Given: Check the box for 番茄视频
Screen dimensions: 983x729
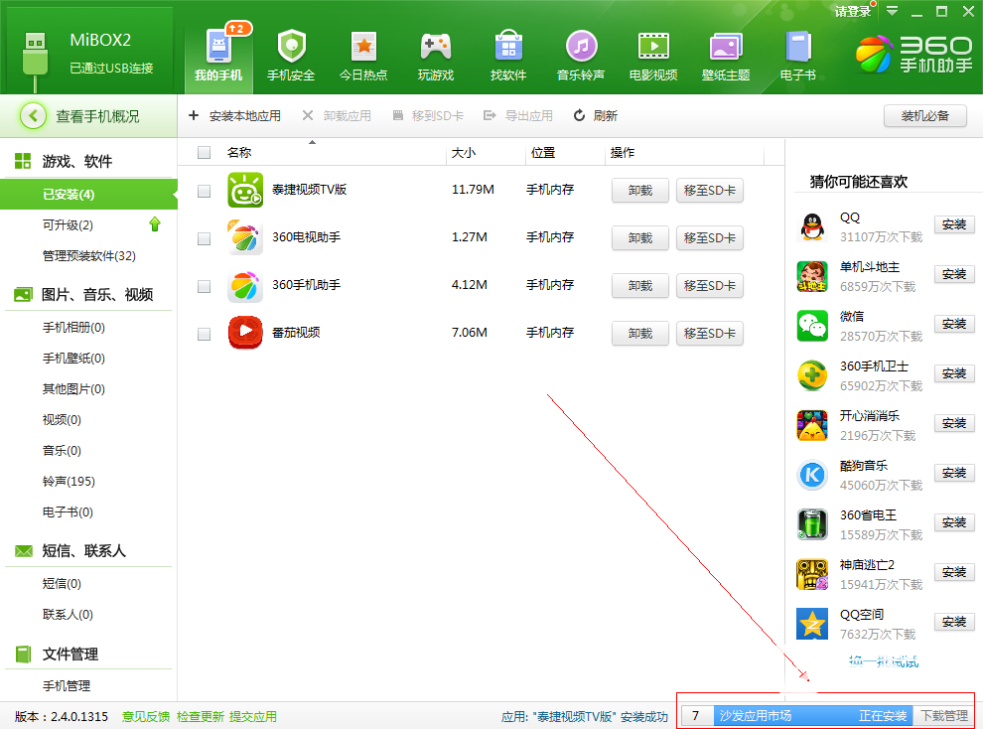Looking at the screenshot, I should pyautogui.click(x=204, y=334).
